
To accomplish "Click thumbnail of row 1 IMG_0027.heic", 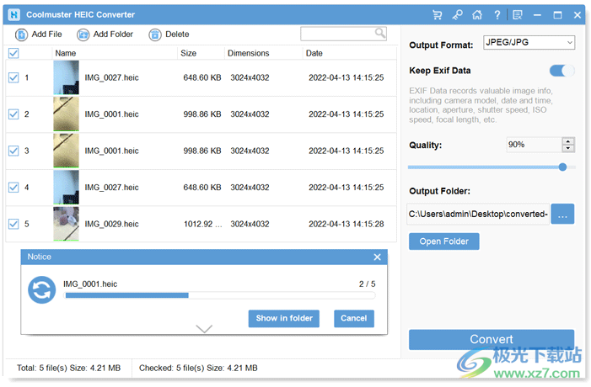I will pos(67,77).
